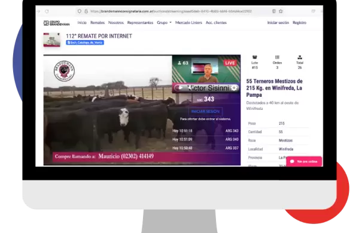Bookmark page with the star icon
This screenshot has height=233, width=359.
click(281, 11)
